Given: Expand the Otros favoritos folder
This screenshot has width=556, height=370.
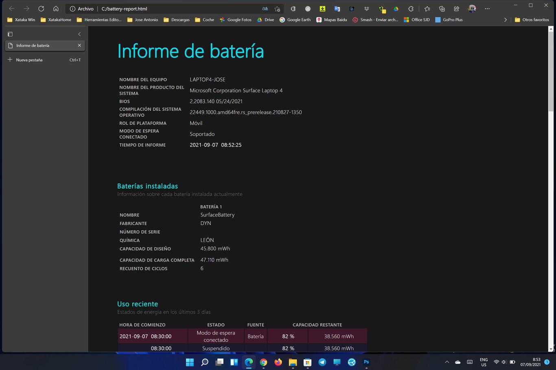Looking at the screenshot, I should pos(532,19).
